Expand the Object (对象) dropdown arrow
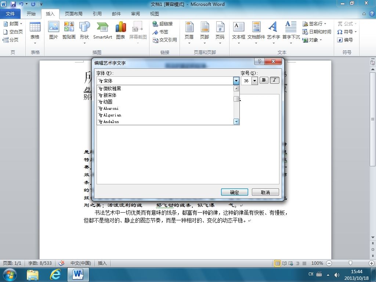Screen dimensions: 376x282 point(321,40)
